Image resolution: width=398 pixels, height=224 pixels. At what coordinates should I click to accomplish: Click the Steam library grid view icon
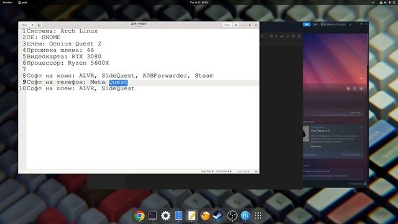coord(272,36)
